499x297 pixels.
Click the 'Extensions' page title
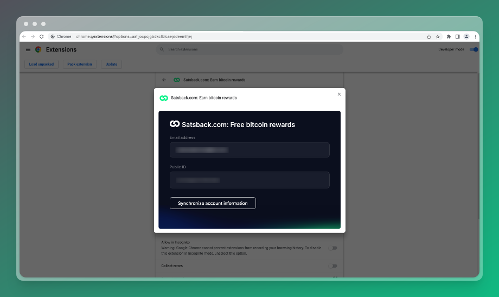(x=61, y=49)
